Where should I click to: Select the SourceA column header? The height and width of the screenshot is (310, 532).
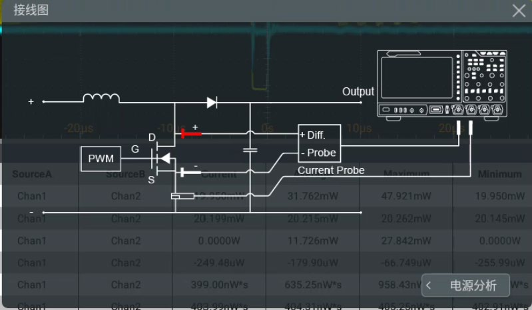point(32,174)
